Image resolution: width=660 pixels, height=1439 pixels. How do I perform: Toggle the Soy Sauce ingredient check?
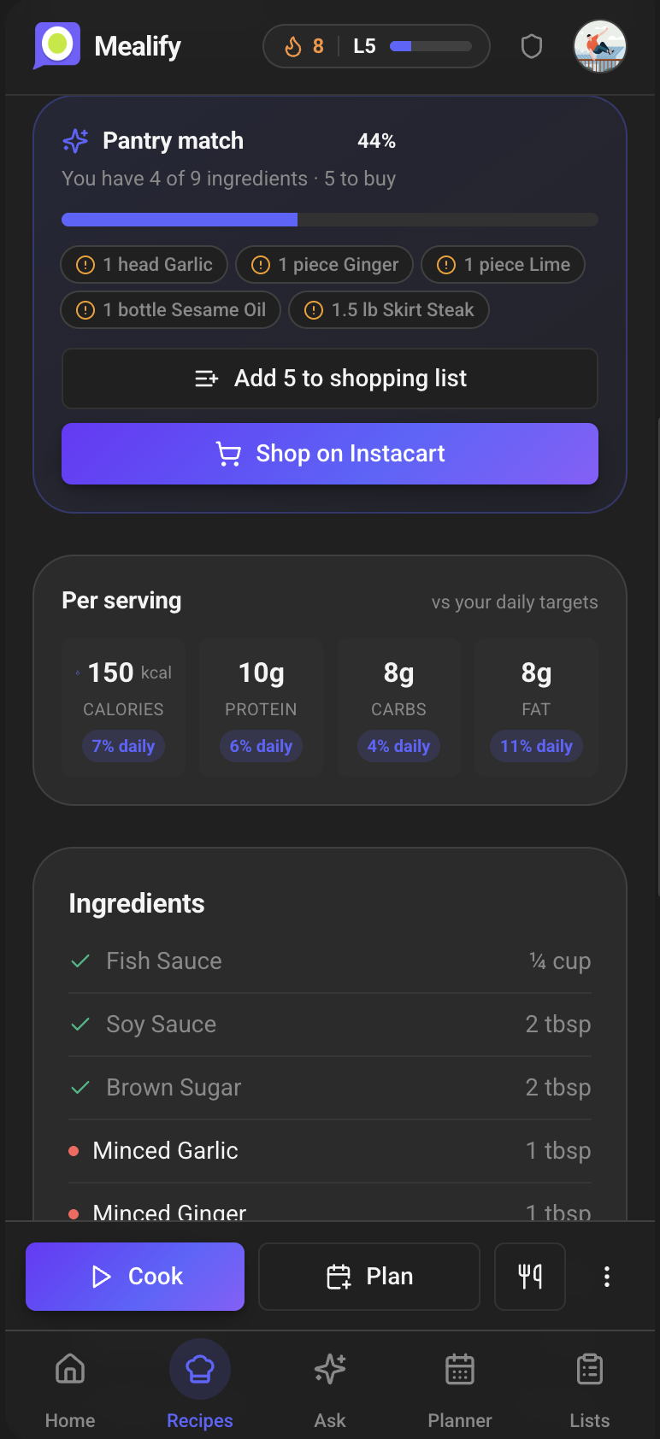[x=80, y=1025]
